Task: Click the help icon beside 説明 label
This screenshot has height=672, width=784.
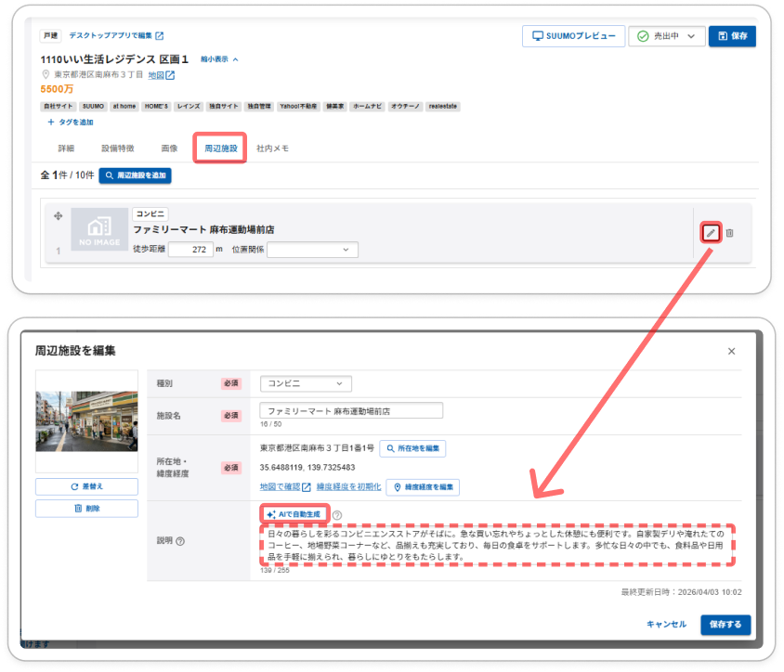Action: click(180, 541)
